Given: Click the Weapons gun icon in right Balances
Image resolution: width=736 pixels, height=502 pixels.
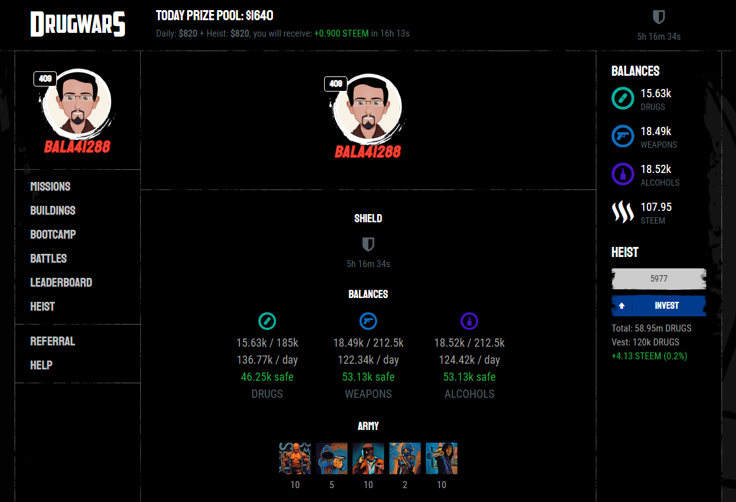Looking at the screenshot, I should click(x=622, y=136).
